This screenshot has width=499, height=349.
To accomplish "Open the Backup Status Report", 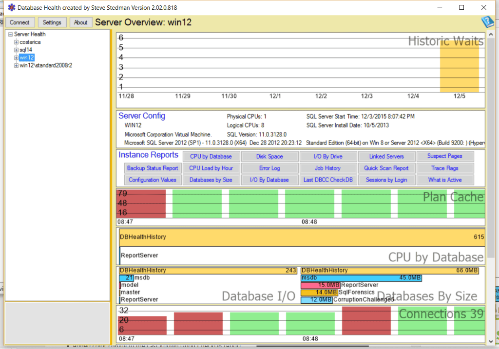I will tap(153, 168).
